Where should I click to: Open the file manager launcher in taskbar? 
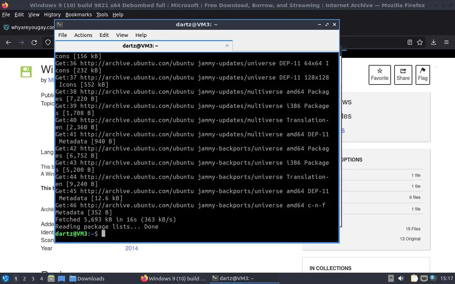[51, 279]
